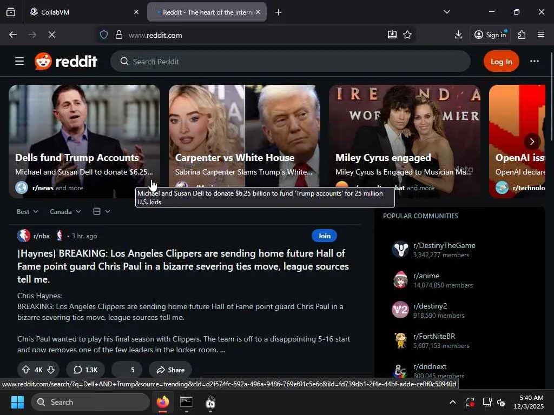
Task: Open r/anime community
Action: [426, 276]
